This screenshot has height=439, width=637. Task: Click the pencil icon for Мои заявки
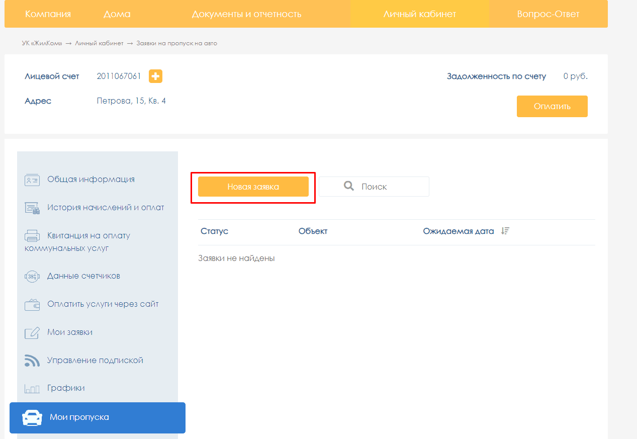(32, 333)
